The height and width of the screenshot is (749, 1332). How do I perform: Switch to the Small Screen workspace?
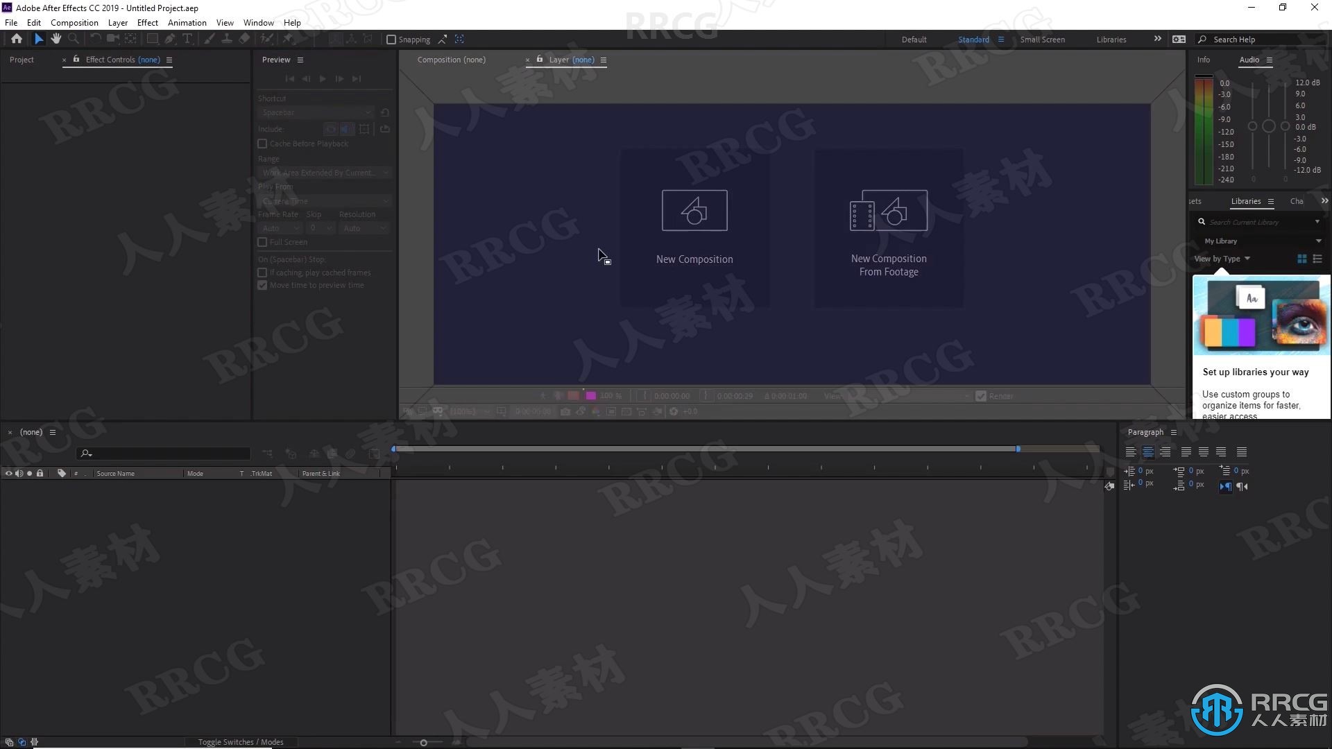[x=1042, y=40]
